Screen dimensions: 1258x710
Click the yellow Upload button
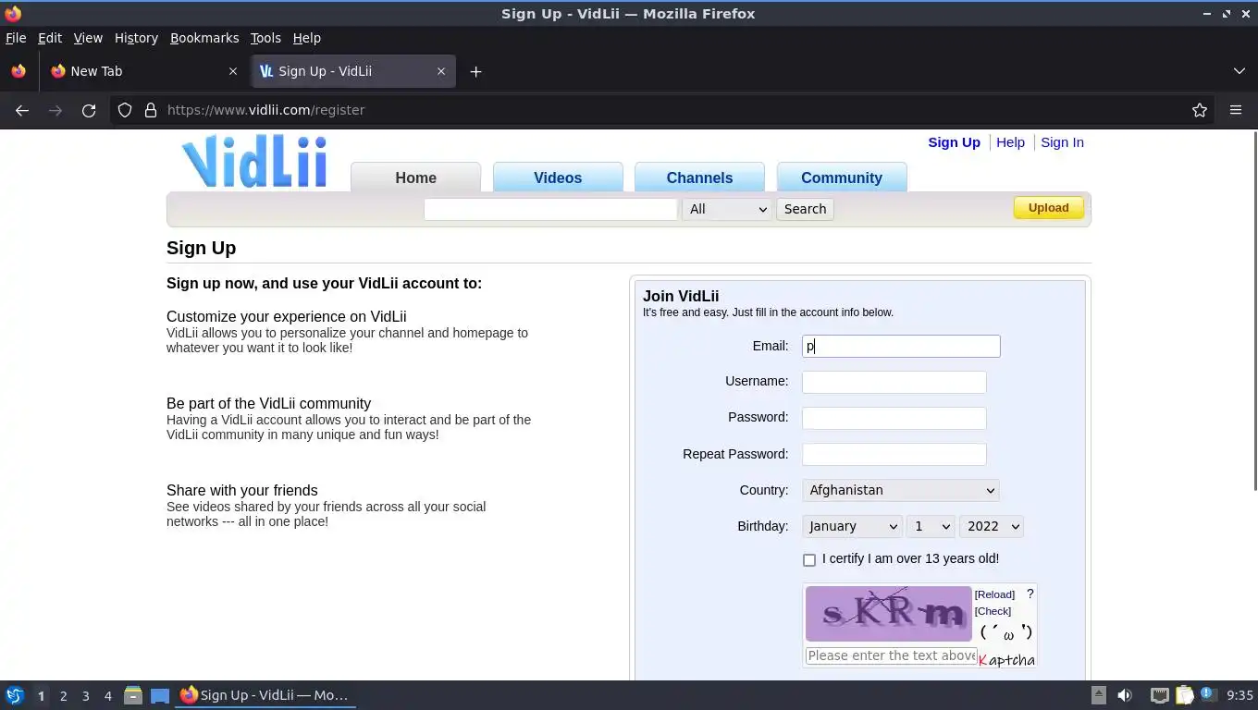[x=1048, y=208]
